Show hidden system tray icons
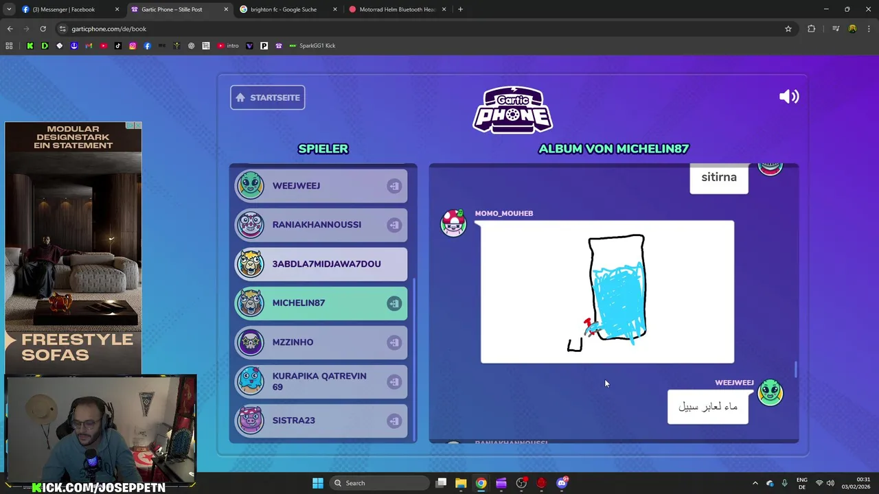The height and width of the screenshot is (494, 879). pyautogui.click(x=755, y=483)
